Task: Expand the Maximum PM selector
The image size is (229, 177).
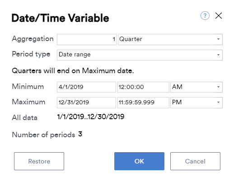Action: pyautogui.click(x=196, y=102)
